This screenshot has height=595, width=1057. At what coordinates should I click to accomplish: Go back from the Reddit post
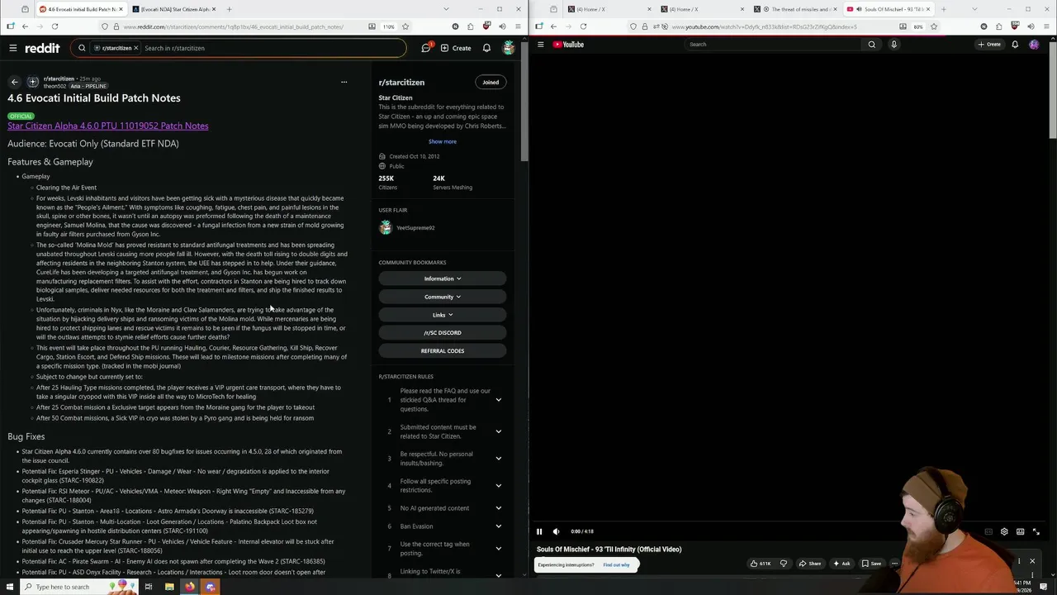[x=14, y=82]
